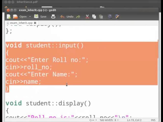
Task: Click the cin>>name; line
Action: (x=23, y=82)
